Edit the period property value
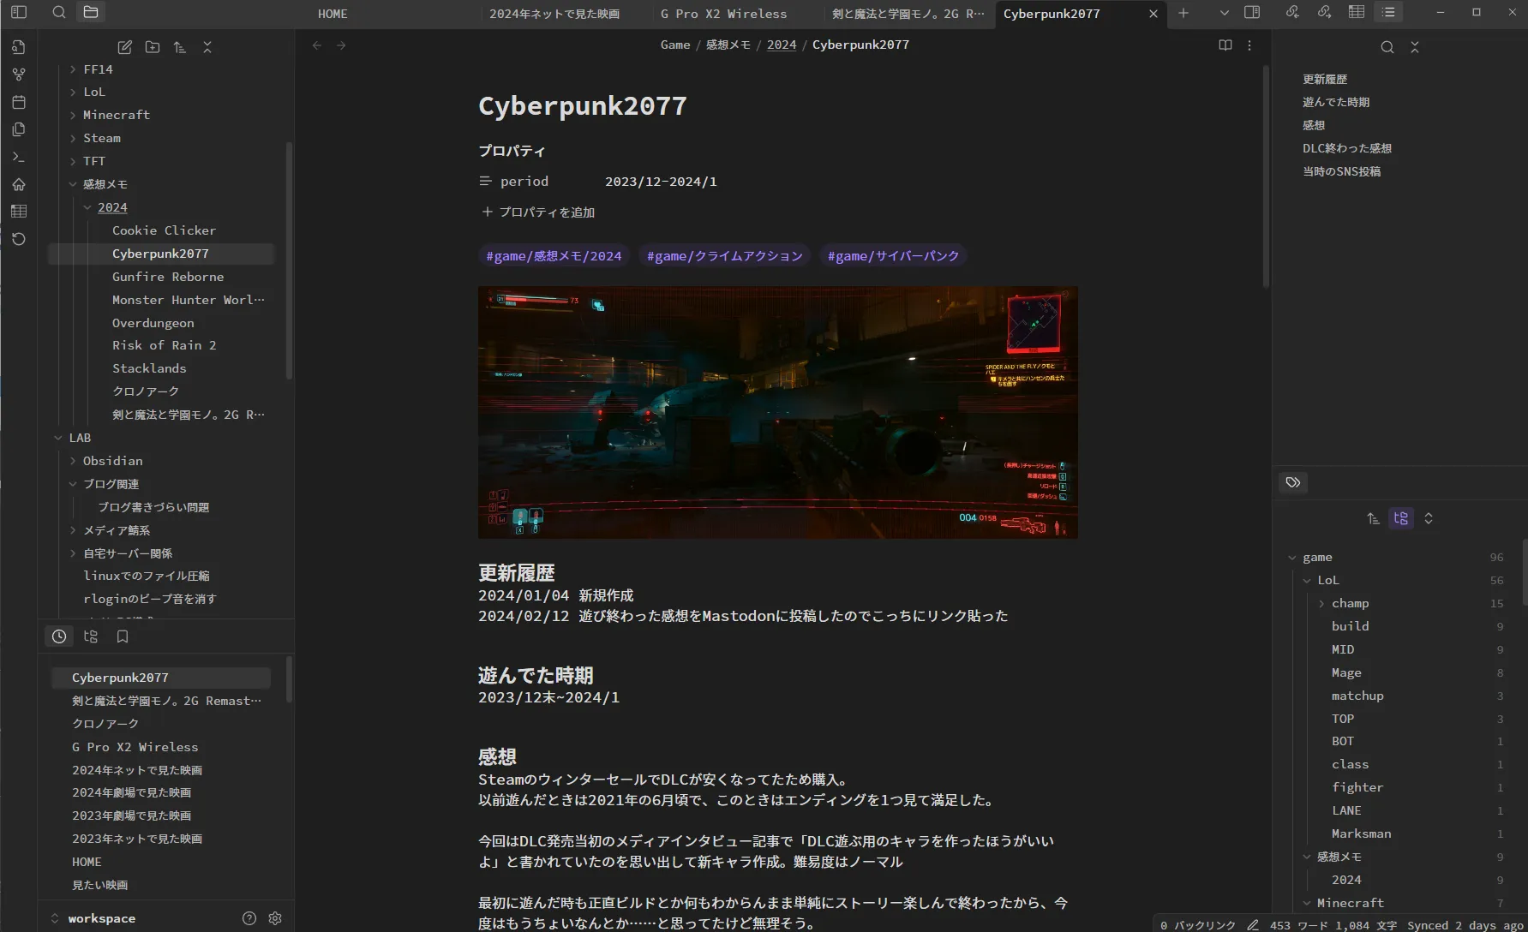This screenshot has width=1528, height=932. tap(661, 182)
